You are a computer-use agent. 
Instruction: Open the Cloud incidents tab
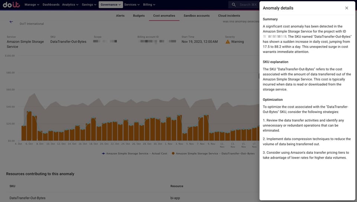229,16
